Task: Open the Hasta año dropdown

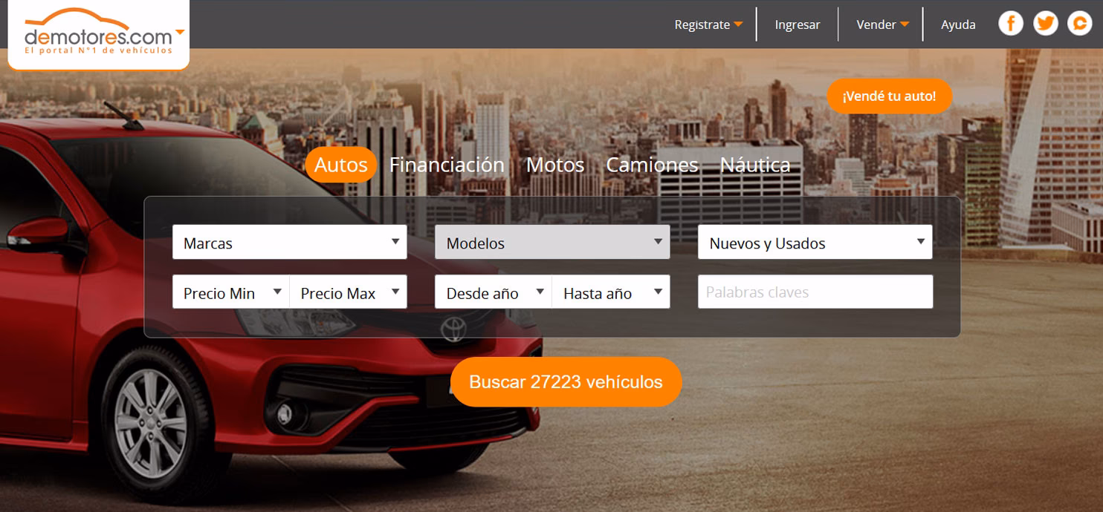Action: coord(611,292)
